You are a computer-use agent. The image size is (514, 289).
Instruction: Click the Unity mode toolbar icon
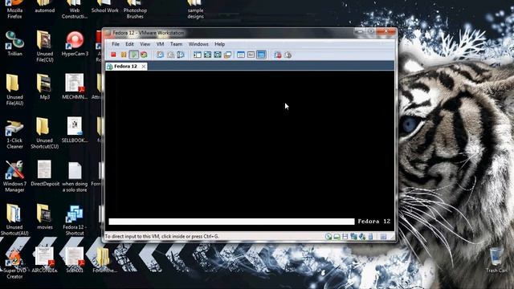click(x=228, y=55)
